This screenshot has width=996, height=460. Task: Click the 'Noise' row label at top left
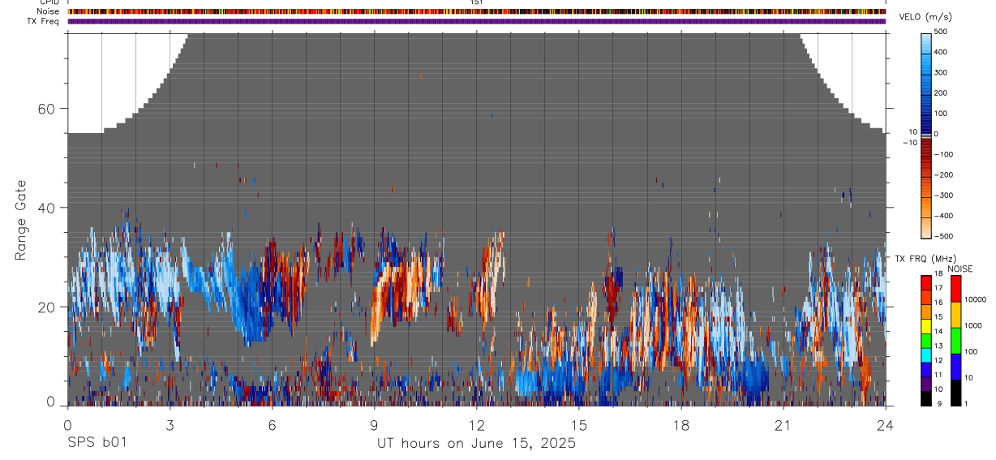point(48,11)
